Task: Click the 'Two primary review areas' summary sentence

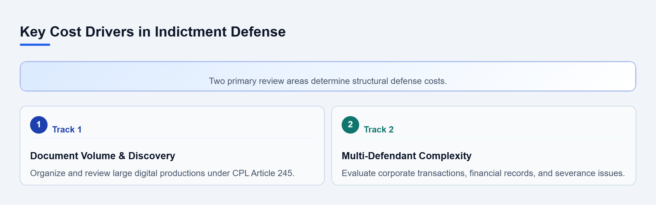Action: point(328,81)
